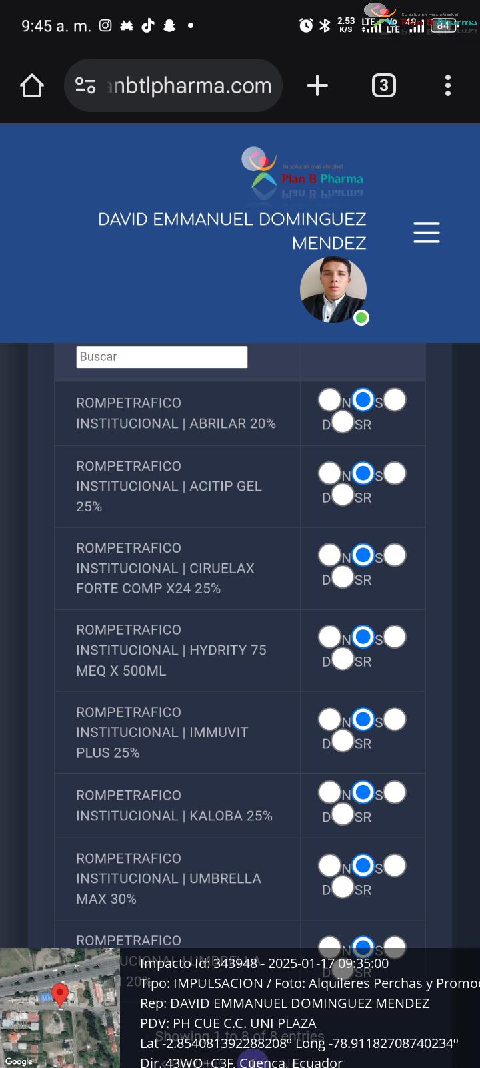Tap the browser home icon
The width and height of the screenshot is (480, 1068).
point(32,85)
